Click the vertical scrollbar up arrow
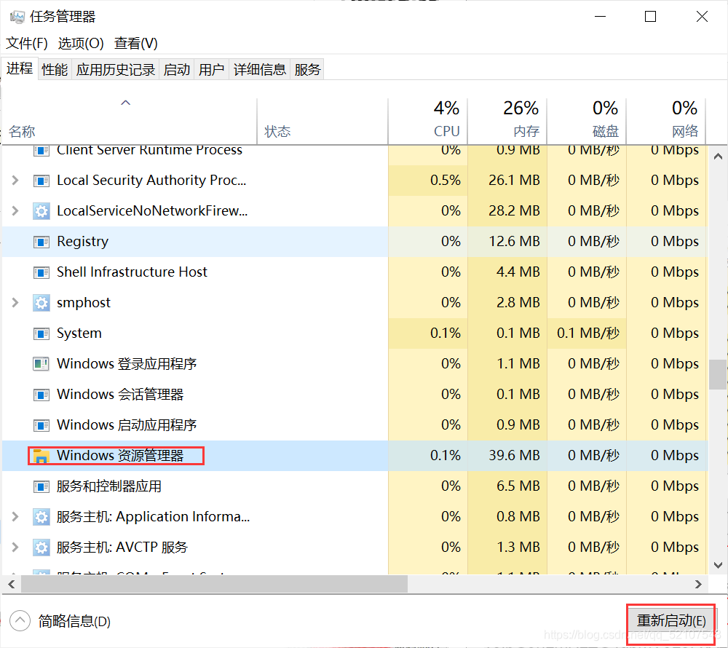This screenshot has width=728, height=648. (718, 157)
